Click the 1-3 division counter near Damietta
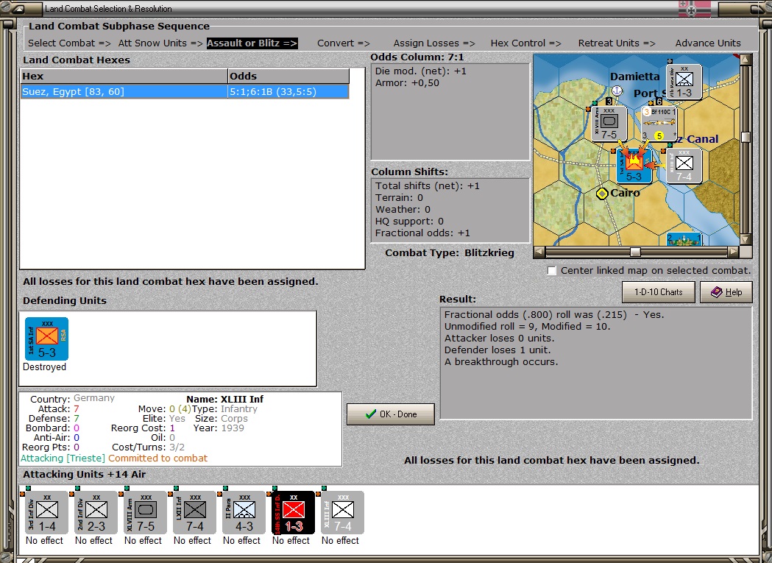Image resolution: width=772 pixels, height=563 pixels. [684, 82]
